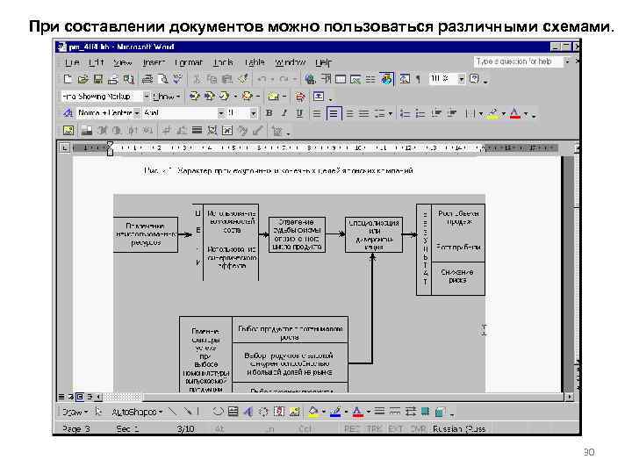Toggle Show/Hide paragraph marks
This screenshot has width=632, height=474.
(418, 79)
